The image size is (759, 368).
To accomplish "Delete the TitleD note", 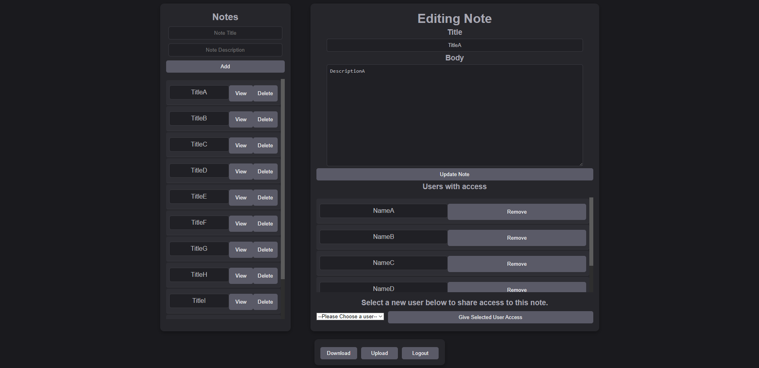I will coord(265,171).
